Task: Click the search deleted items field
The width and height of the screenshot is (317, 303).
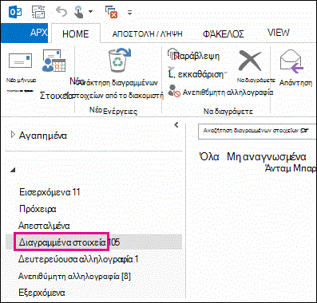Action: (257, 131)
